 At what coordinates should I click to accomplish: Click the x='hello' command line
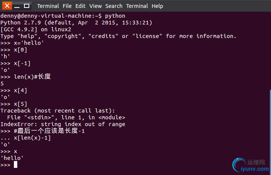[22, 43]
